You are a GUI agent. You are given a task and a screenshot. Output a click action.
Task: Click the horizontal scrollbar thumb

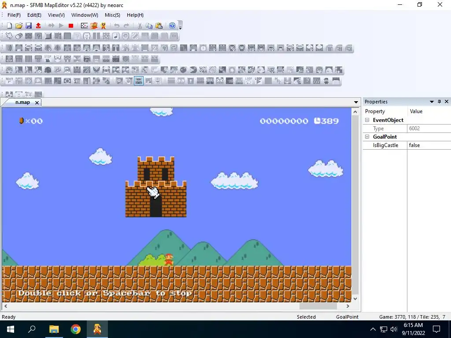click(318, 306)
